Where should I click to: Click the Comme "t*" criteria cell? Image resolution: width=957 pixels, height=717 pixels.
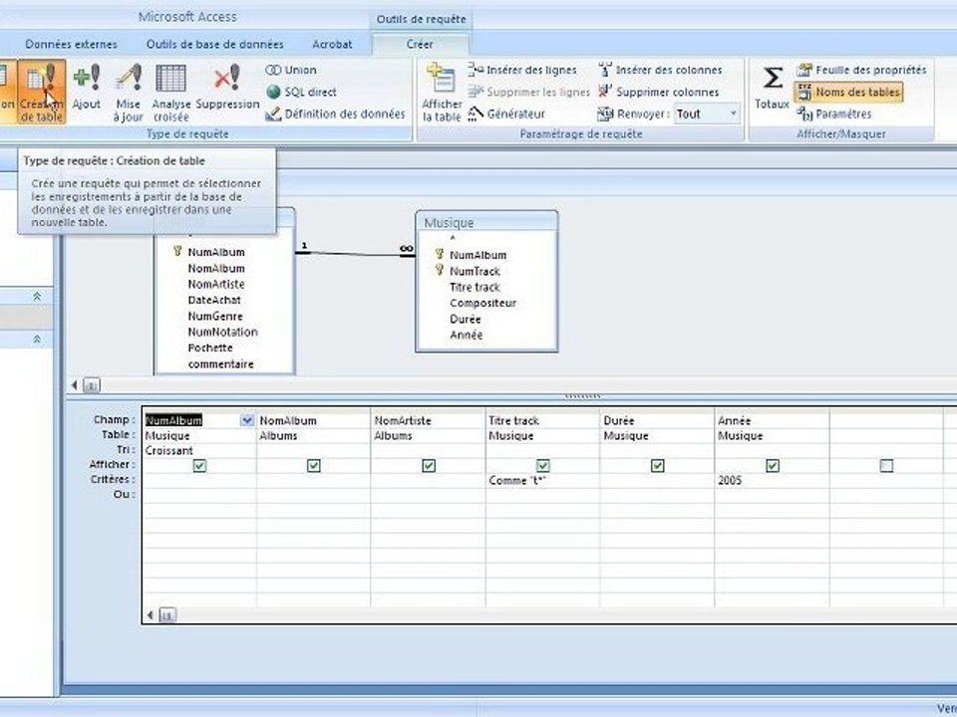click(542, 480)
